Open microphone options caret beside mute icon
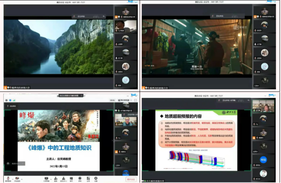The height and width of the screenshot is (183, 281). tap(13, 179)
